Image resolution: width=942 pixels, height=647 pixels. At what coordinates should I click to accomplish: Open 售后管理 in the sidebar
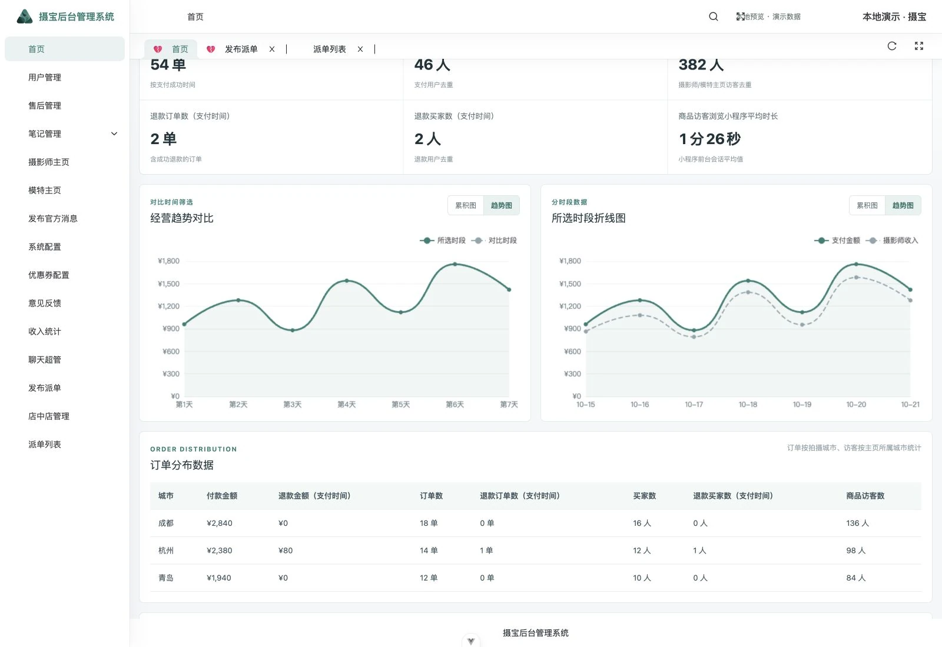65,105
